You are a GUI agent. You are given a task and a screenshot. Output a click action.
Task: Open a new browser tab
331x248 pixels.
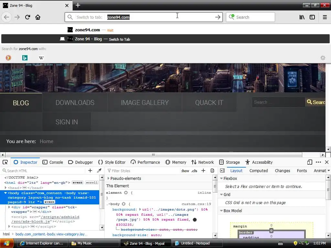[78, 5]
